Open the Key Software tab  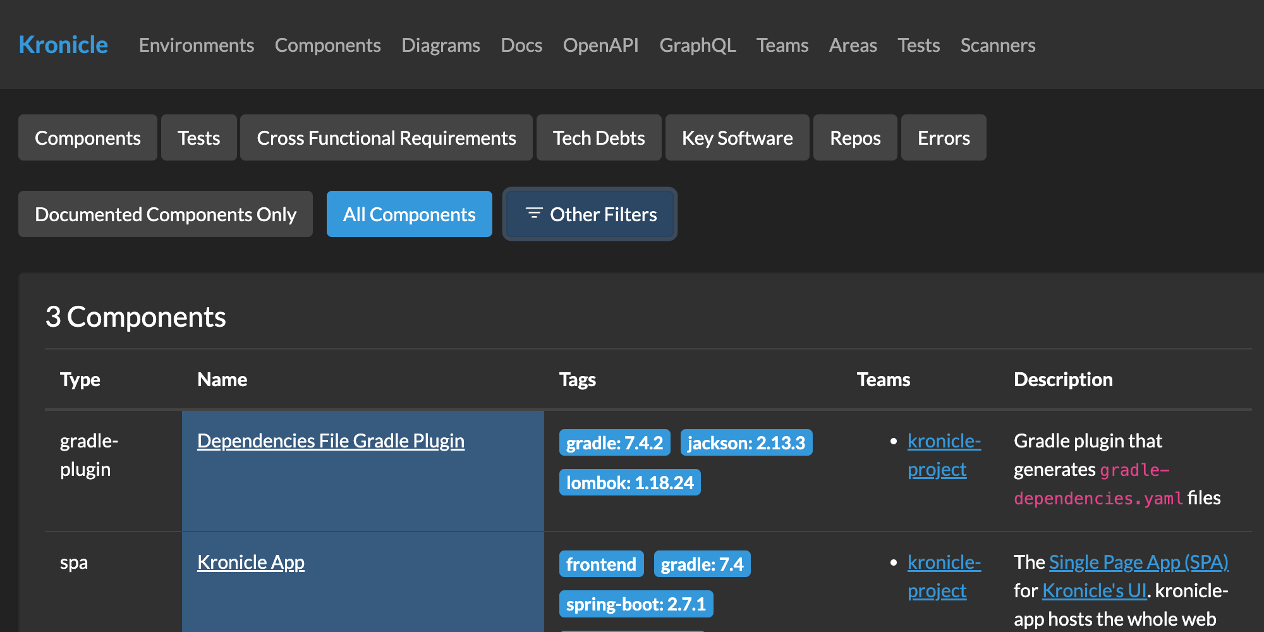coord(737,138)
